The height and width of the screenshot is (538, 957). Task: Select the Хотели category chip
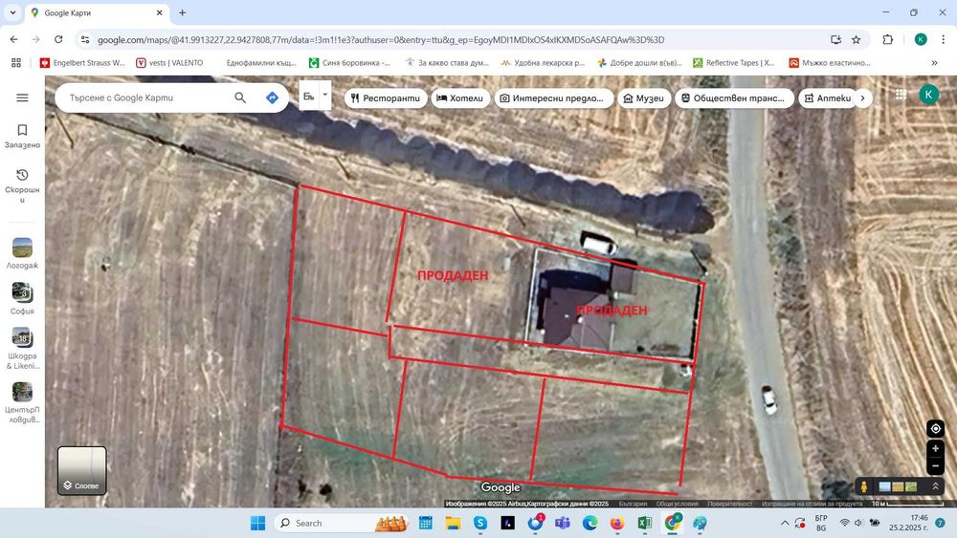click(x=460, y=98)
